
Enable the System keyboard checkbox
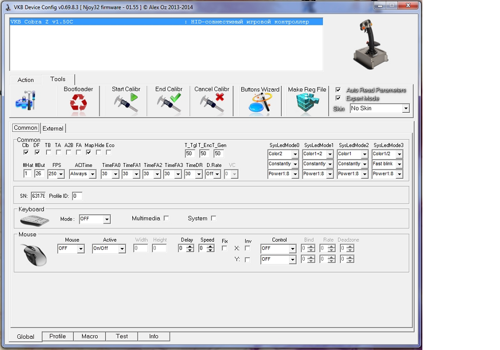click(213, 218)
